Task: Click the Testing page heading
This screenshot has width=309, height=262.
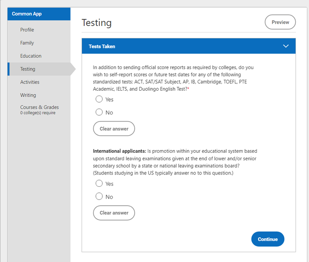Action: 97,23
